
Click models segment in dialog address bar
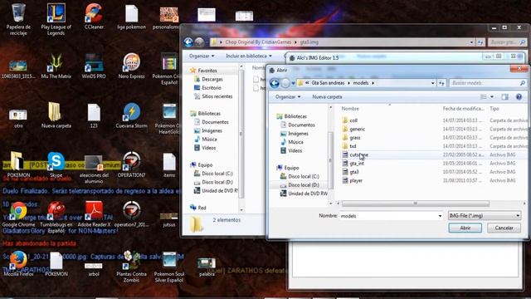(x=361, y=83)
